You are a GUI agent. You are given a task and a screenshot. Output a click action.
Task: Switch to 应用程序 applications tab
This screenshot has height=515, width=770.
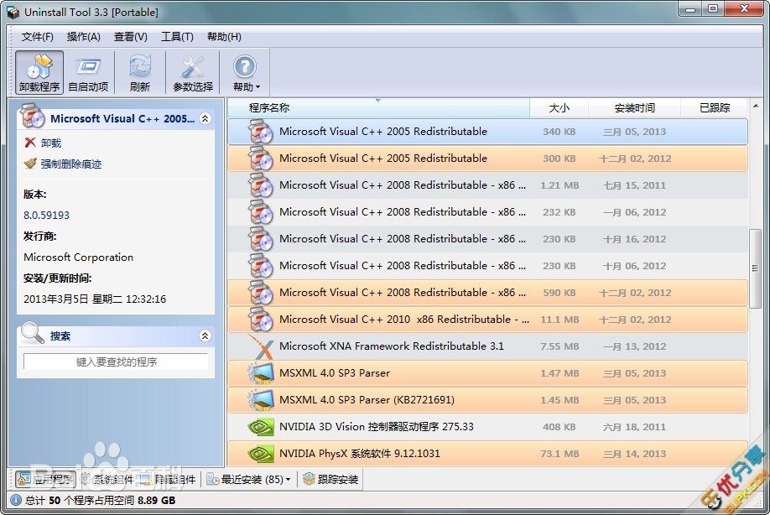[x=45, y=479]
